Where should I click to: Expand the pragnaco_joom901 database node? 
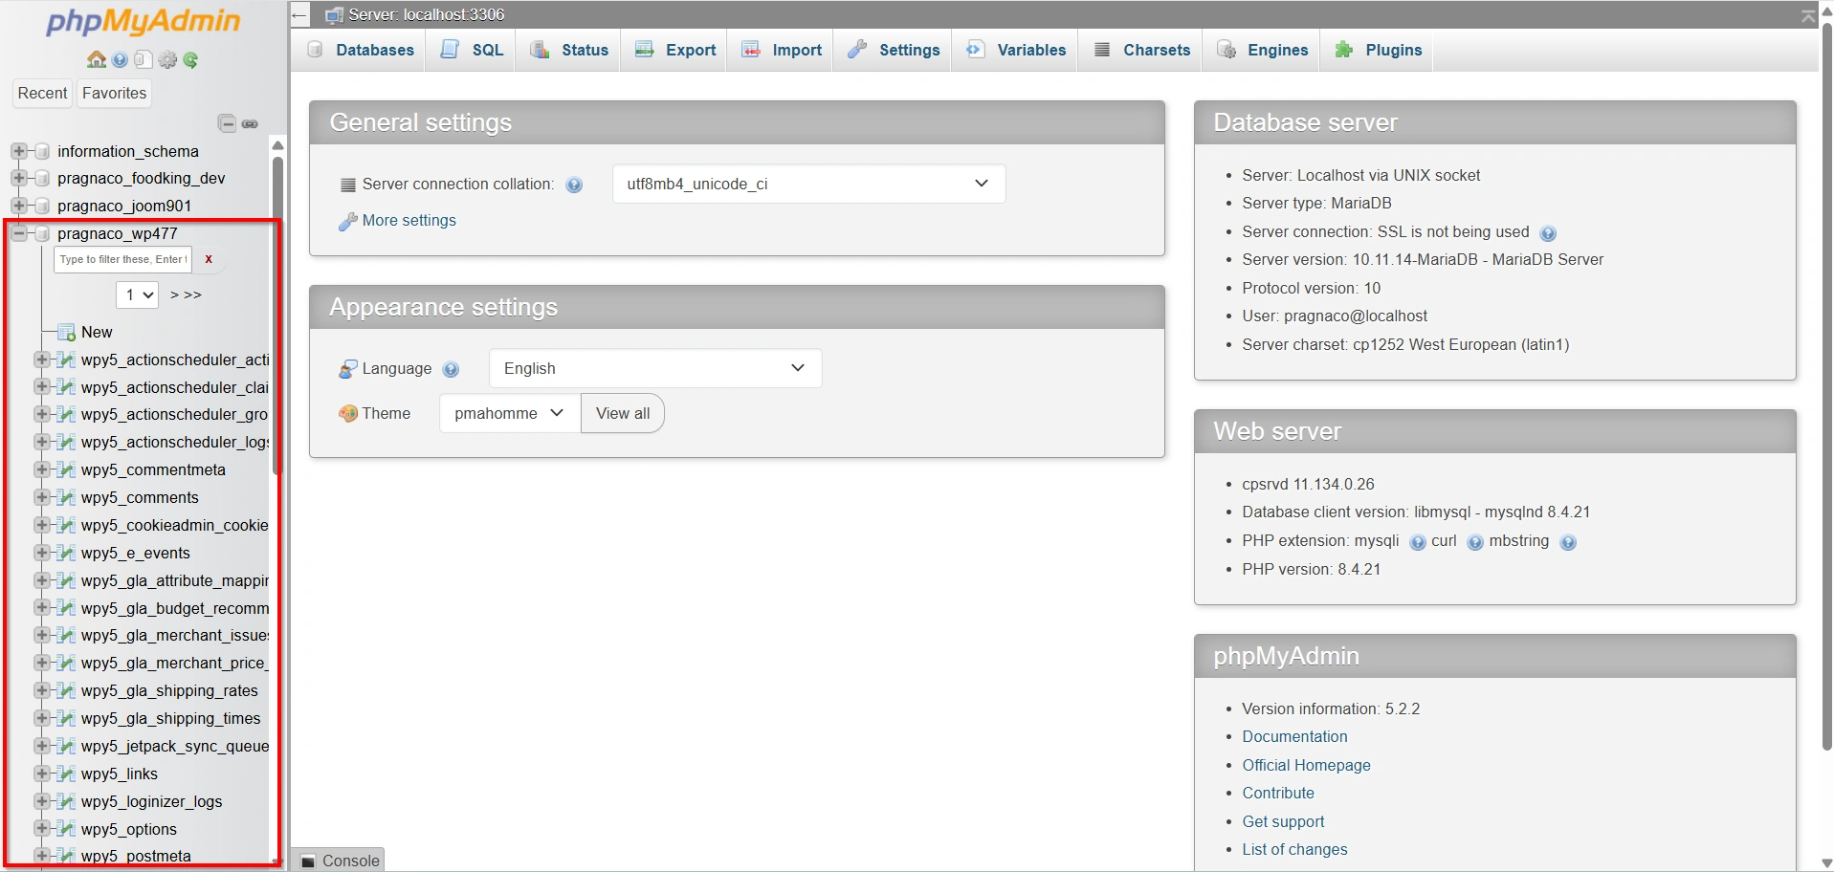pos(18,206)
